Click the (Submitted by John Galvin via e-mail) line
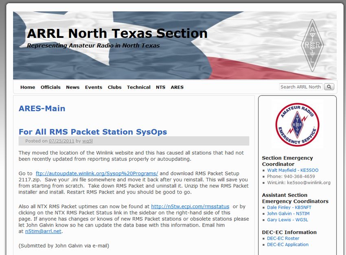This screenshot has width=346, height=255. 64,246
